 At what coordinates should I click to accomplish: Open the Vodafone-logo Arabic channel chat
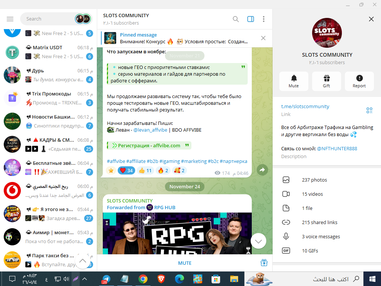(48, 191)
